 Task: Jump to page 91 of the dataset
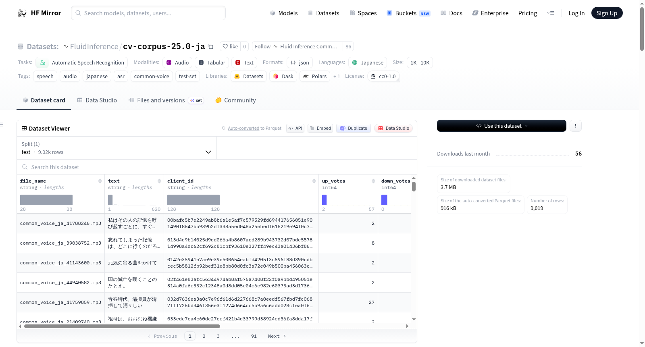(254, 336)
